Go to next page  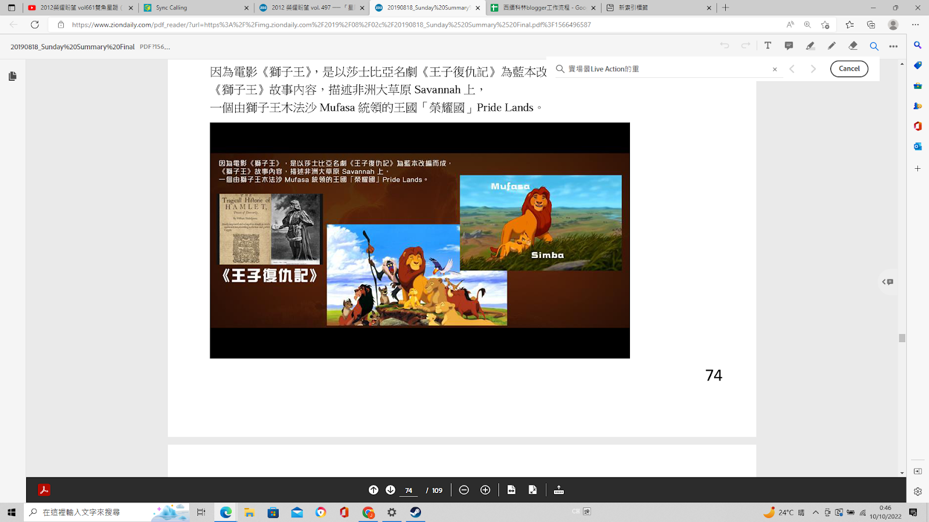[390, 490]
